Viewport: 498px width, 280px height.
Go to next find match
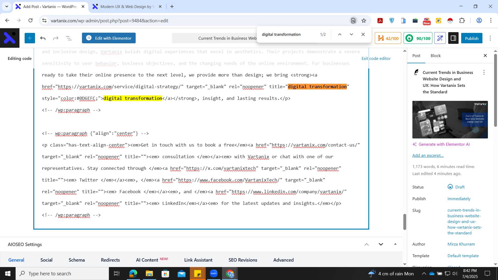(x=351, y=34)
